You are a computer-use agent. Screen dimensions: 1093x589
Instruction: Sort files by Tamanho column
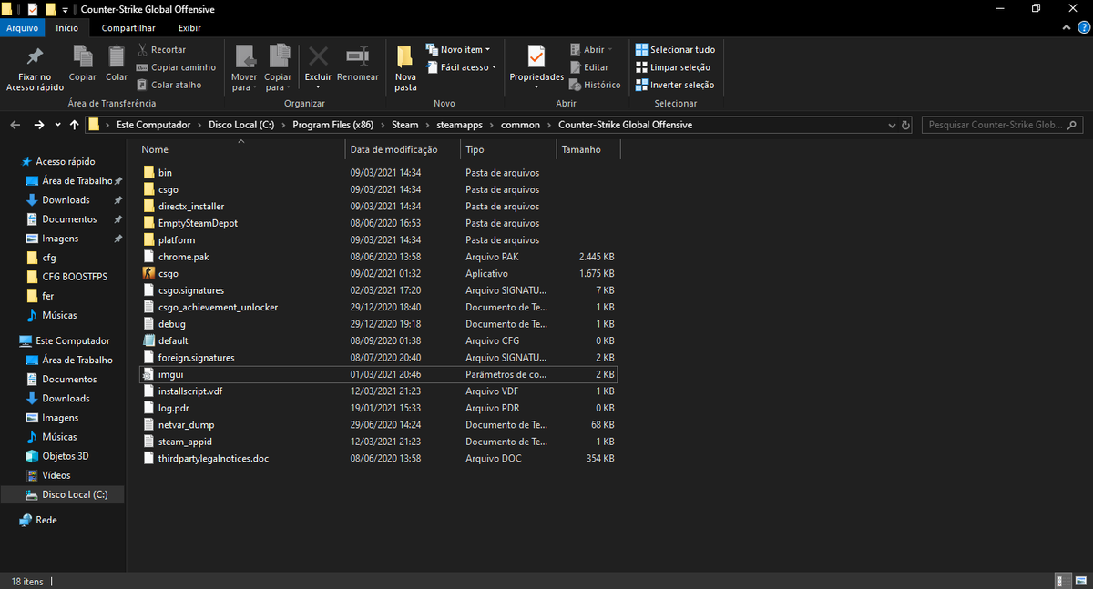[x=587, y=149]
